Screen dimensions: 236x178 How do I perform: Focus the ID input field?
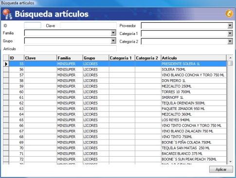[x=33, y=25]
